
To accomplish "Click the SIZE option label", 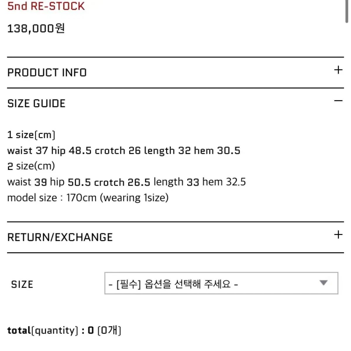I will click(22, 284).
